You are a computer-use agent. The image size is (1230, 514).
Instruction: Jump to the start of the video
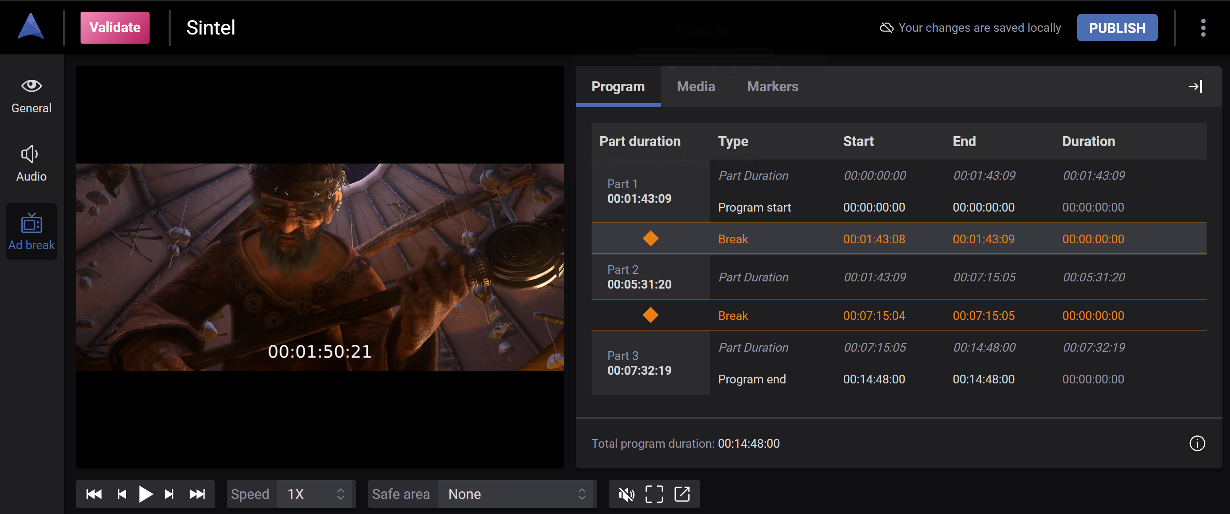coord(94,494)
